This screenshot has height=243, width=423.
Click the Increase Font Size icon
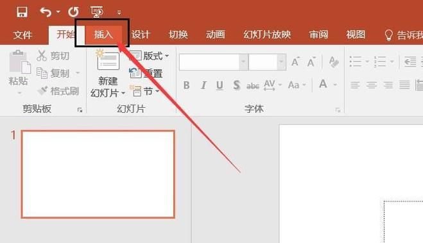pos(296,62)
